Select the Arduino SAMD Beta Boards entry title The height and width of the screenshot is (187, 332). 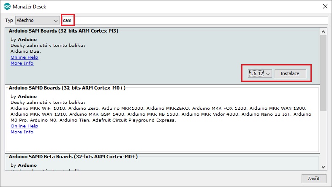click(x=73, y=157)
